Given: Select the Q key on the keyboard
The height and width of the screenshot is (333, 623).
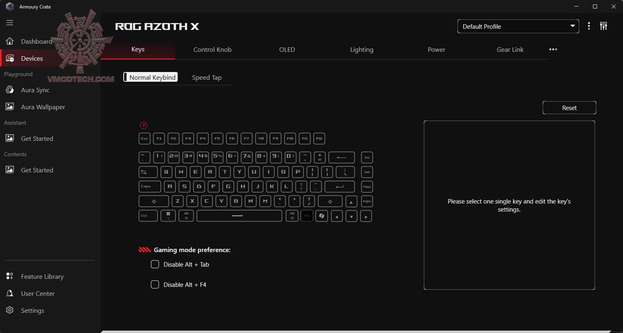Looking at the screenshot, I should tap(166, 172).
